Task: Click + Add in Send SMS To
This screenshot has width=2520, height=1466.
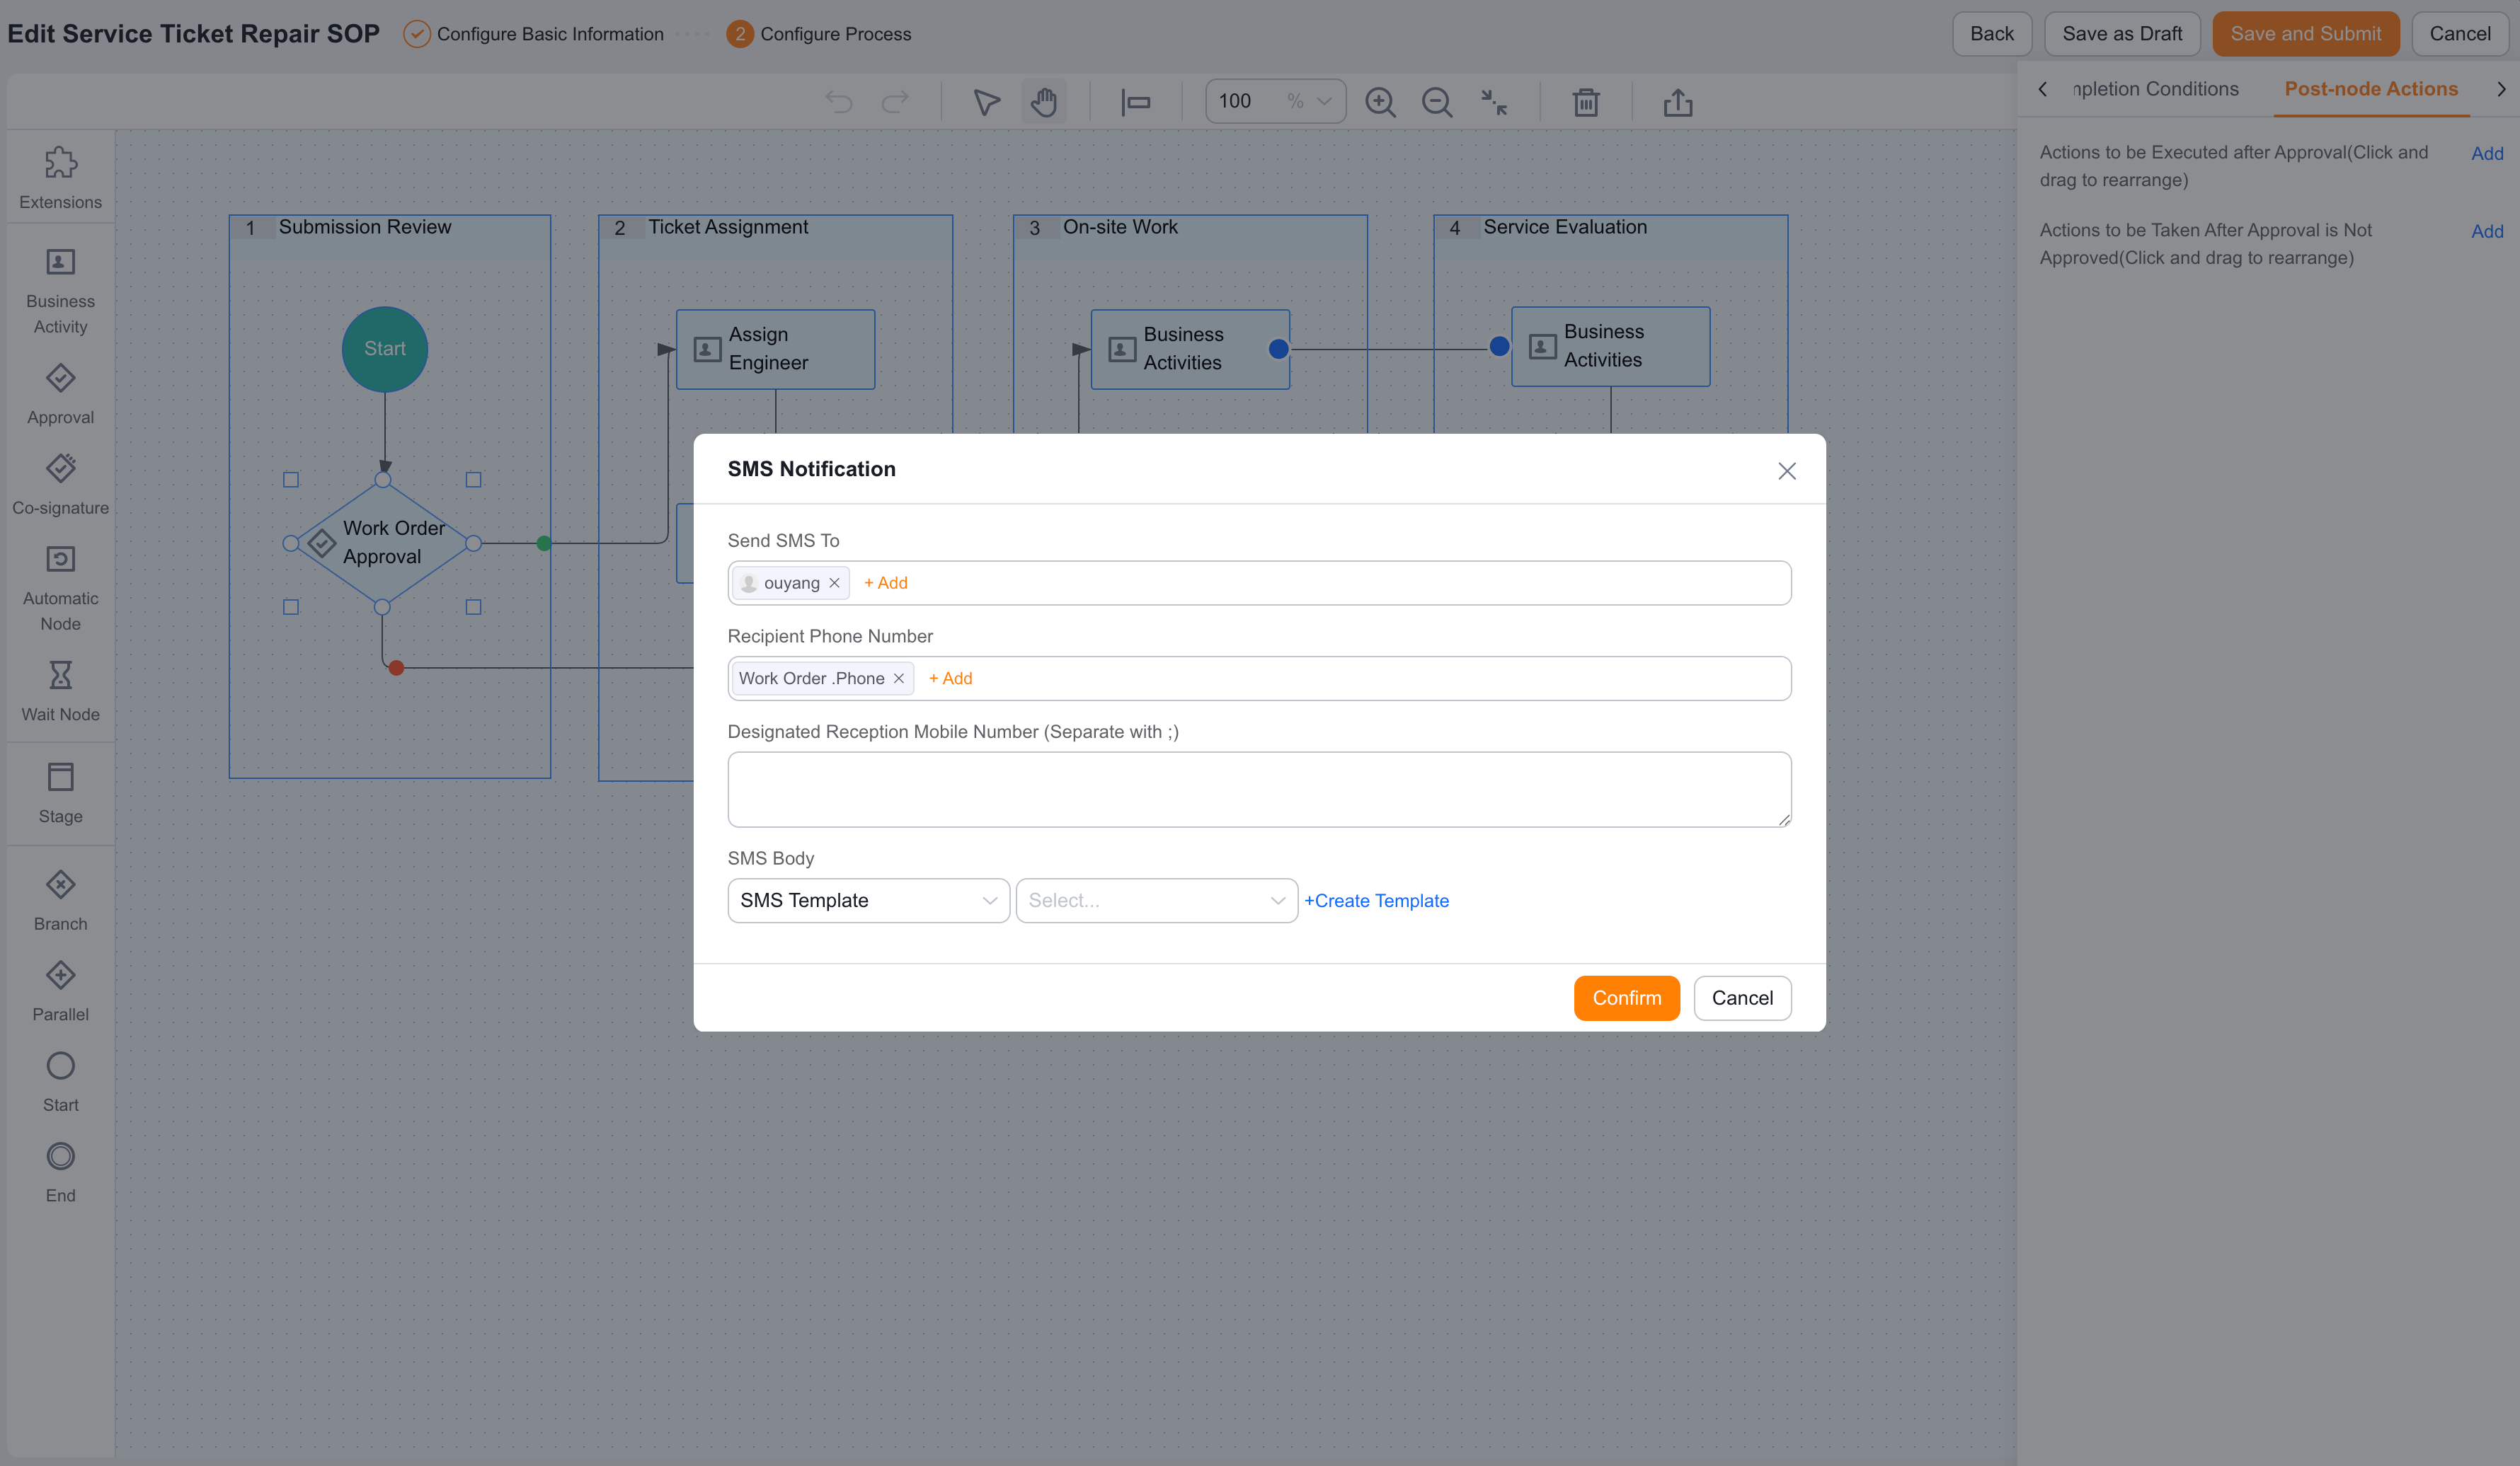Action: (885, 582)
